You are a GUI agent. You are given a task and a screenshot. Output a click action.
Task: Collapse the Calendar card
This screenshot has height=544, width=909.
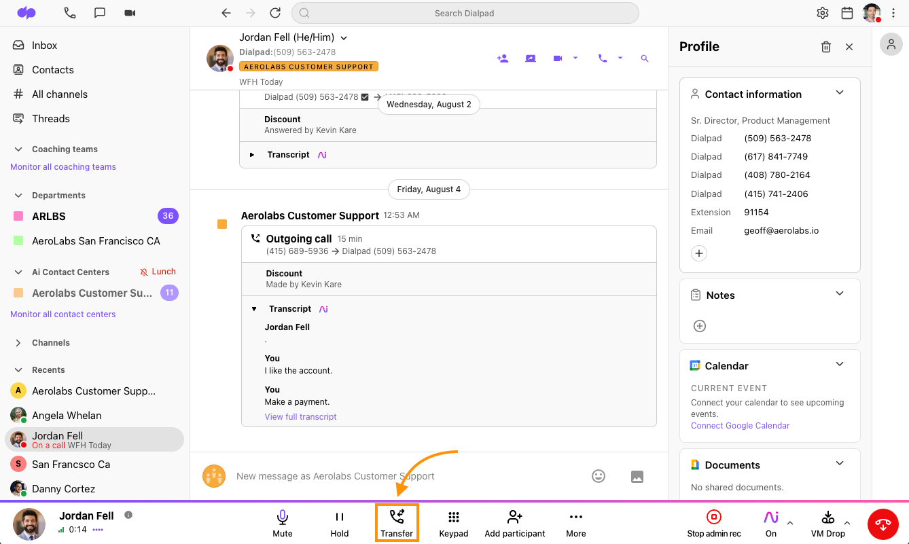tap(840, 365)
